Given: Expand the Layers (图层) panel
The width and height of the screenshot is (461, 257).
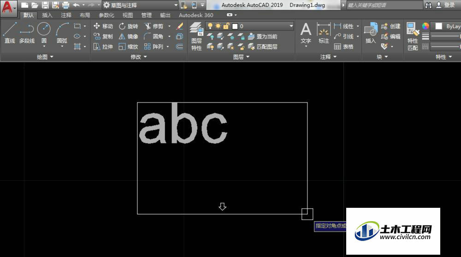Looking at the screenshot, I should pos(241,57).
